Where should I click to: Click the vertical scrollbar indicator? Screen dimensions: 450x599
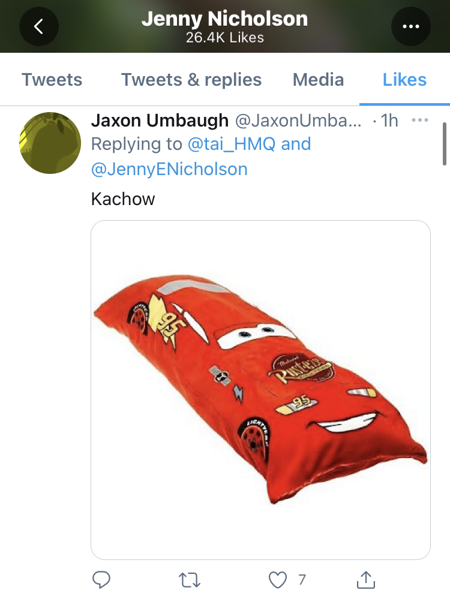(444, 144)
